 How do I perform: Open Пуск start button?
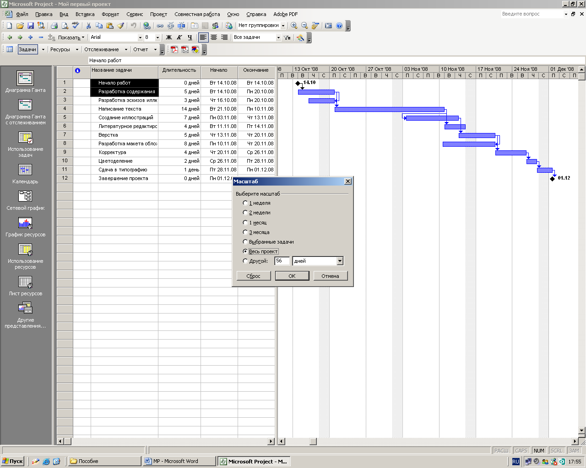pos(13,461)
